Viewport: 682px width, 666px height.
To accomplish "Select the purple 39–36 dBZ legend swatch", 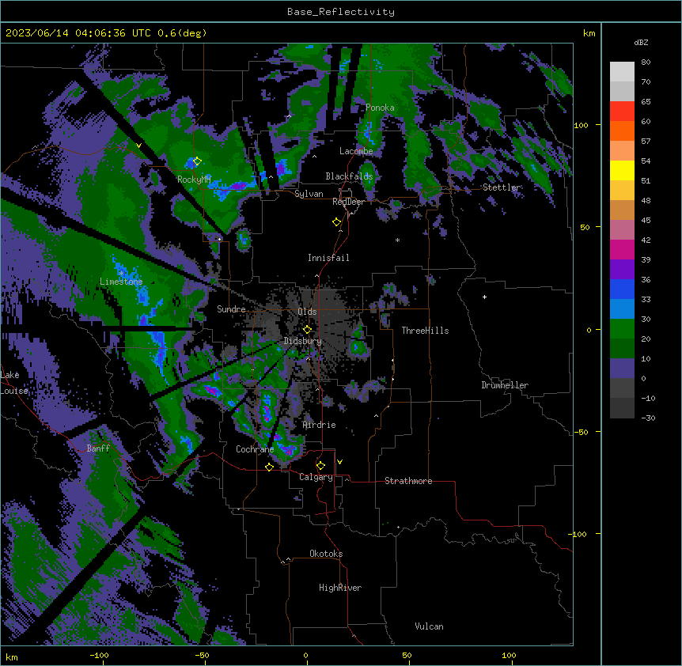I will (x=622, y=270).
